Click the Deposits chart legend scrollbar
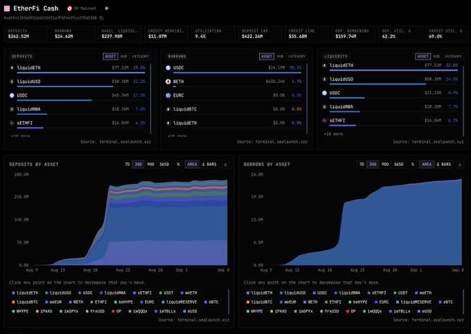The image size is (471, 334). tap(229, 301)
